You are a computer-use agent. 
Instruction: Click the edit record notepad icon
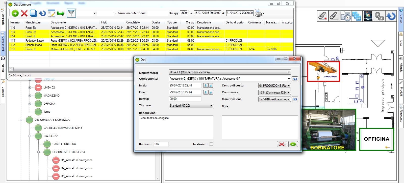[x=52, y=13]
